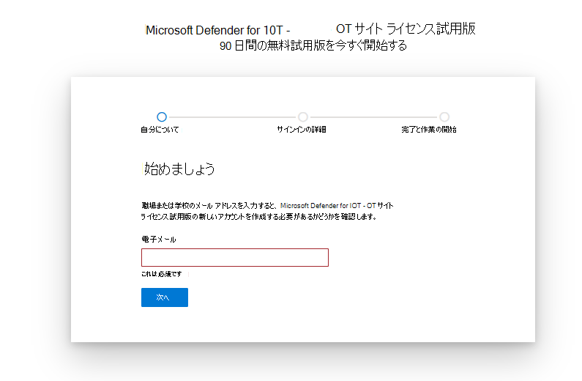Click the 90 日間の無料試用版を今すぐ開始する subtitle
Image resolution: width=582 pixels, height=381 pixels.
click(313, 45)
